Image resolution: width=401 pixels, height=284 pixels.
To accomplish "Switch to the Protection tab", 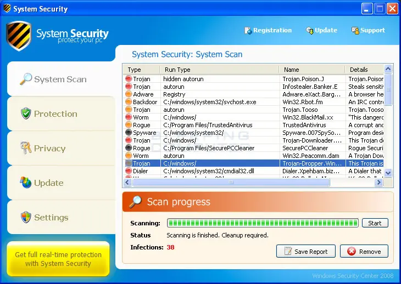I will (61, 113).
